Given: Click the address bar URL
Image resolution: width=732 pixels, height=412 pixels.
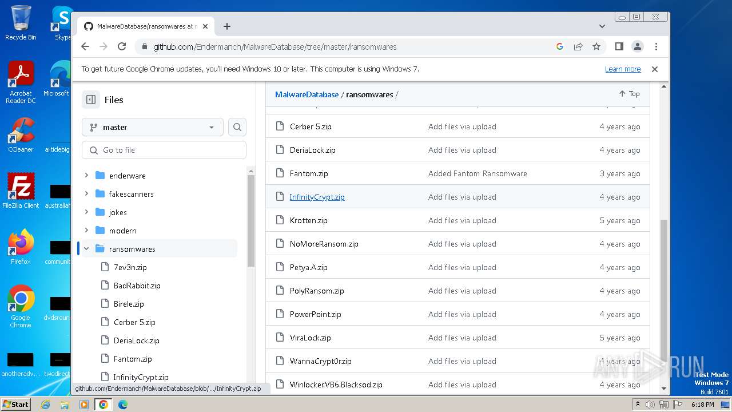Looking at the screenshot, I should [x=274, y=47].
